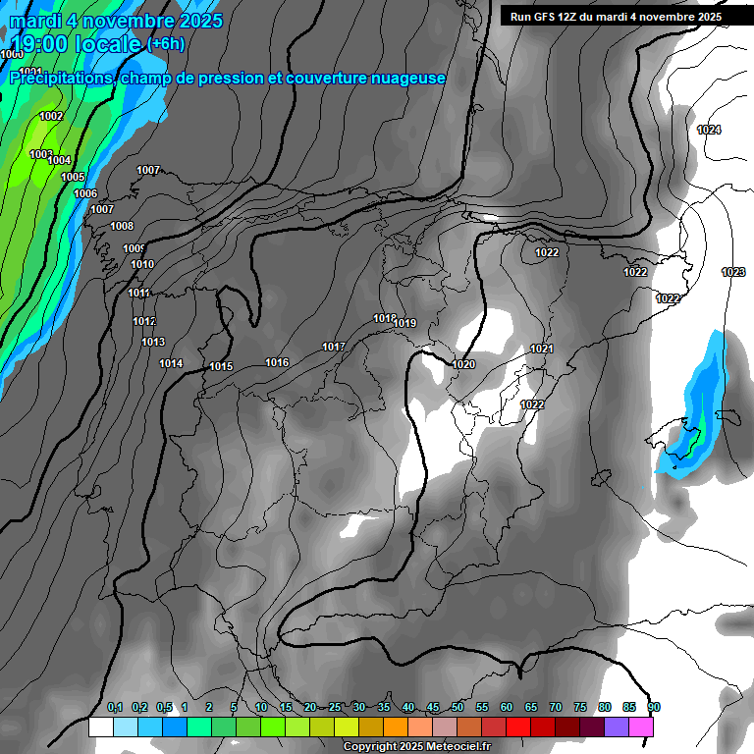
Task: Click the 1023 isobar label
Action: pyautogui.click(x=733, y=273)
